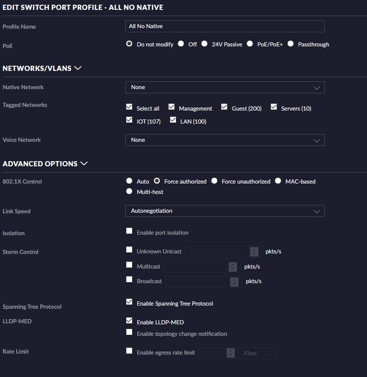367x377 pixels.
Task: Select PoE Do not modify option
Action: [129, 44]
